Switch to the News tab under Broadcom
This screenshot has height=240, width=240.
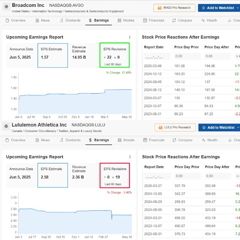click(42, 20)
